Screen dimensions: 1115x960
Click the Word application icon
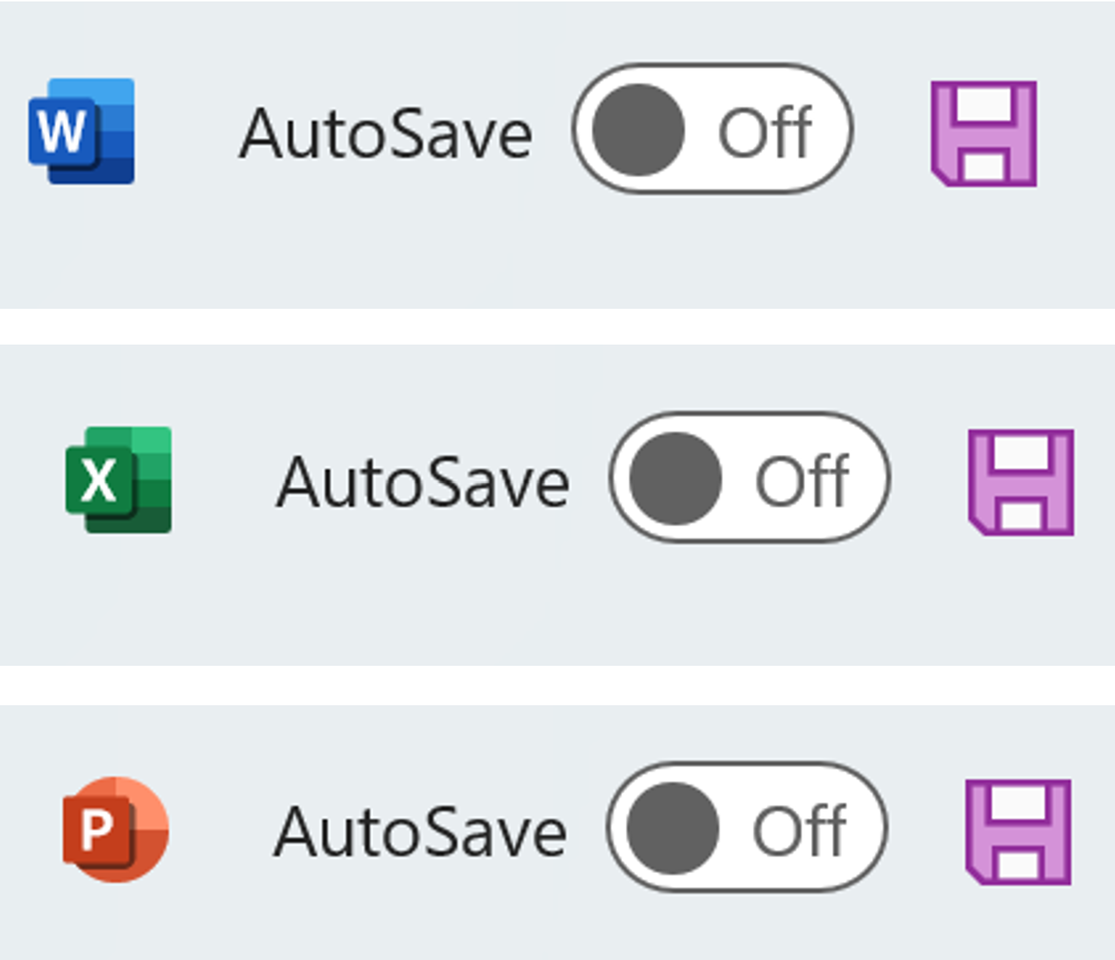coord(82,131)
